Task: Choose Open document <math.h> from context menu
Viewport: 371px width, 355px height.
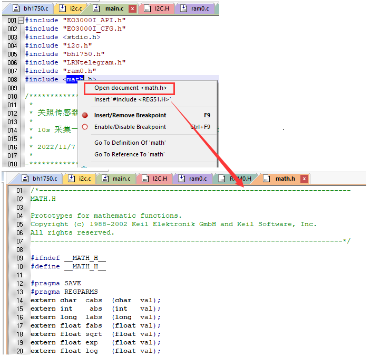Action: point(131,88)
